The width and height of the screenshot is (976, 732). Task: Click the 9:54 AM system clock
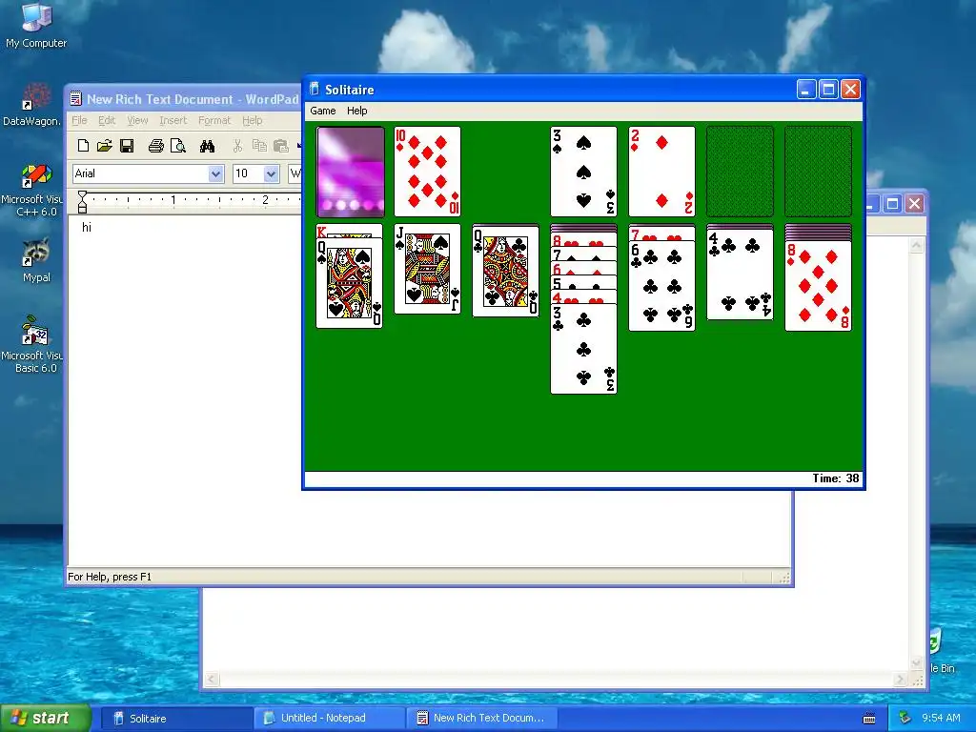941,719
